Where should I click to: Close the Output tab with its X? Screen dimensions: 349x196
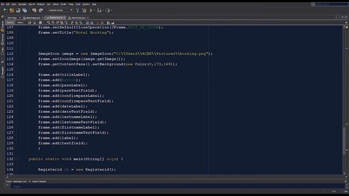pos(29,181)
